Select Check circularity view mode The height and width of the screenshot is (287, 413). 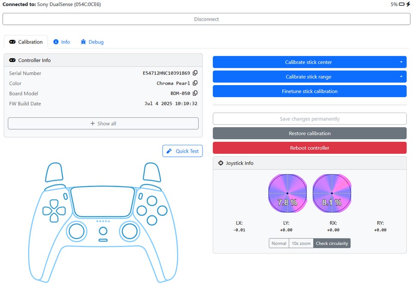[332, 243]
